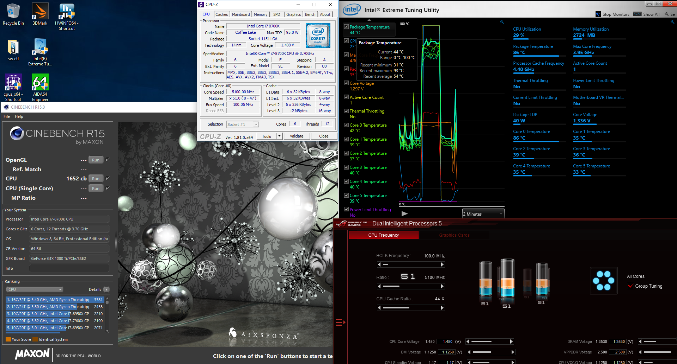Decrease BCLK Frequency with the left arrow
The image size is (677, 364).
pos(379,264)
